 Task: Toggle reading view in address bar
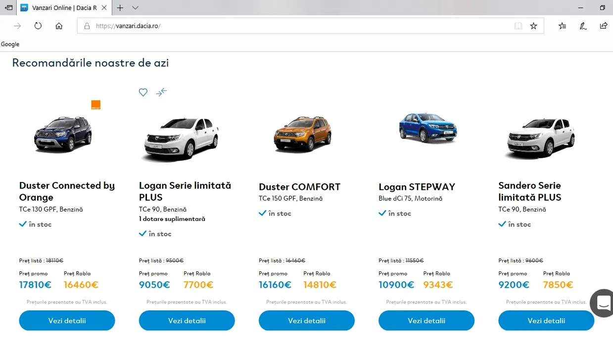pos(518,26)
